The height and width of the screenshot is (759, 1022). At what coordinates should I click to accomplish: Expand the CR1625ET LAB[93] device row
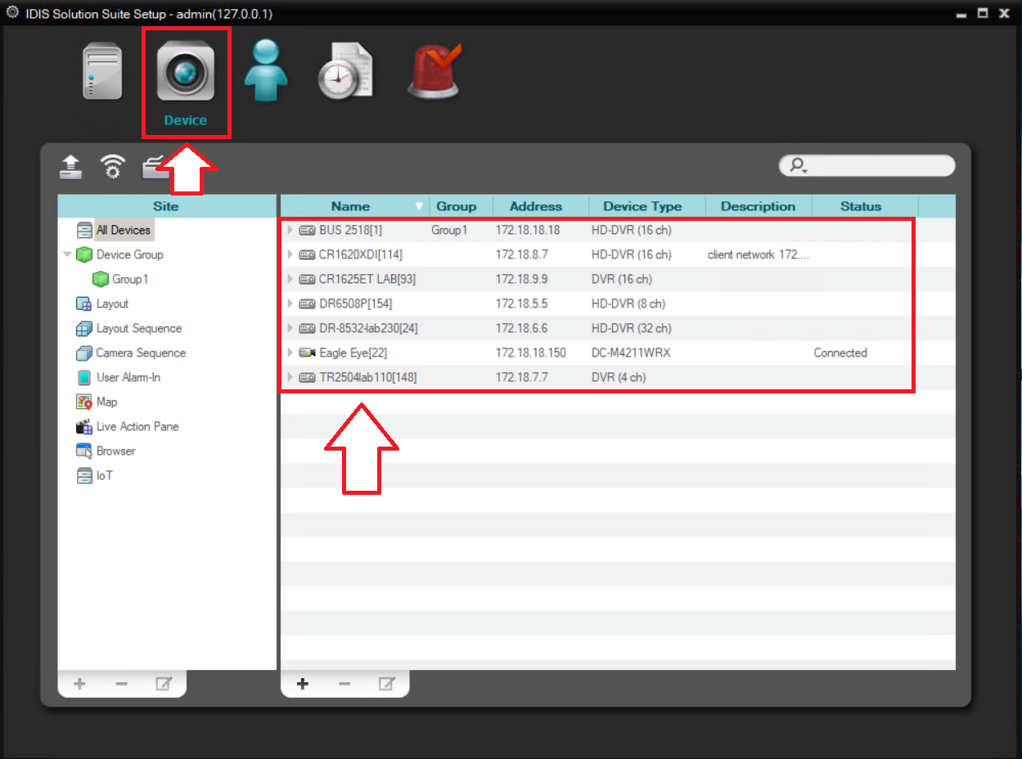(290, 279)
